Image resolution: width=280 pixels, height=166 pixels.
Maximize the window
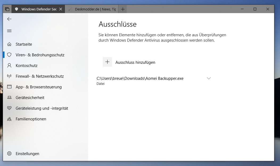coord(255,9)
